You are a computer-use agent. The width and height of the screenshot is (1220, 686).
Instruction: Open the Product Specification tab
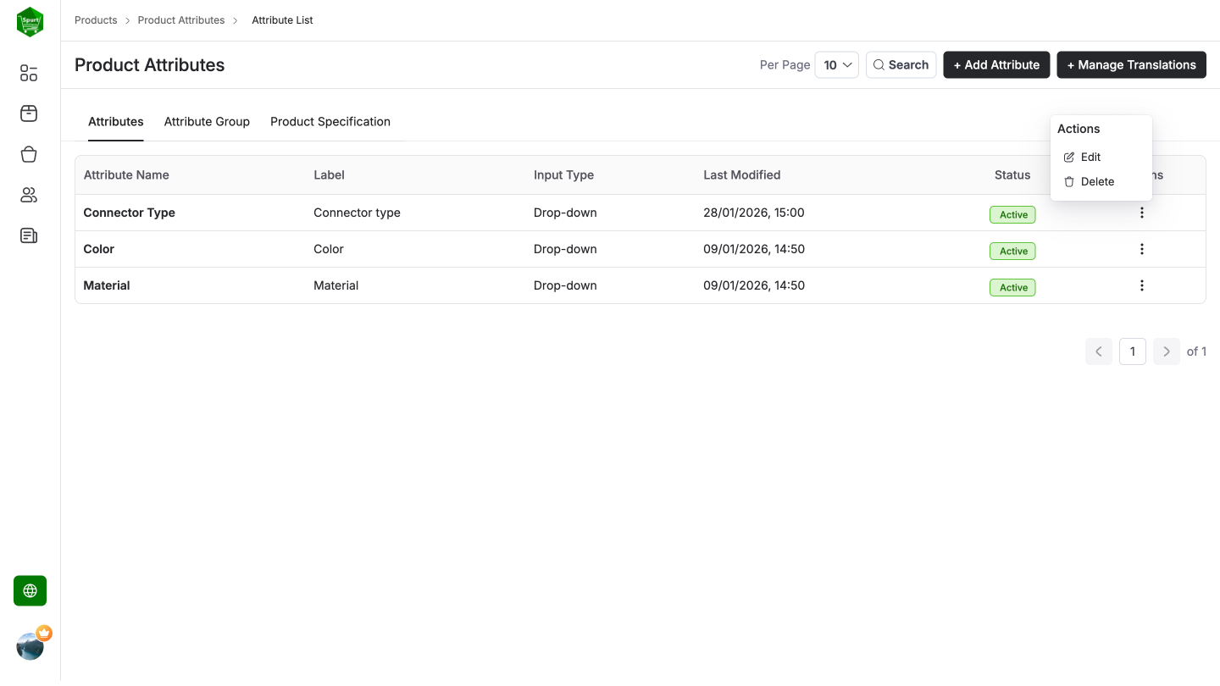330,121
